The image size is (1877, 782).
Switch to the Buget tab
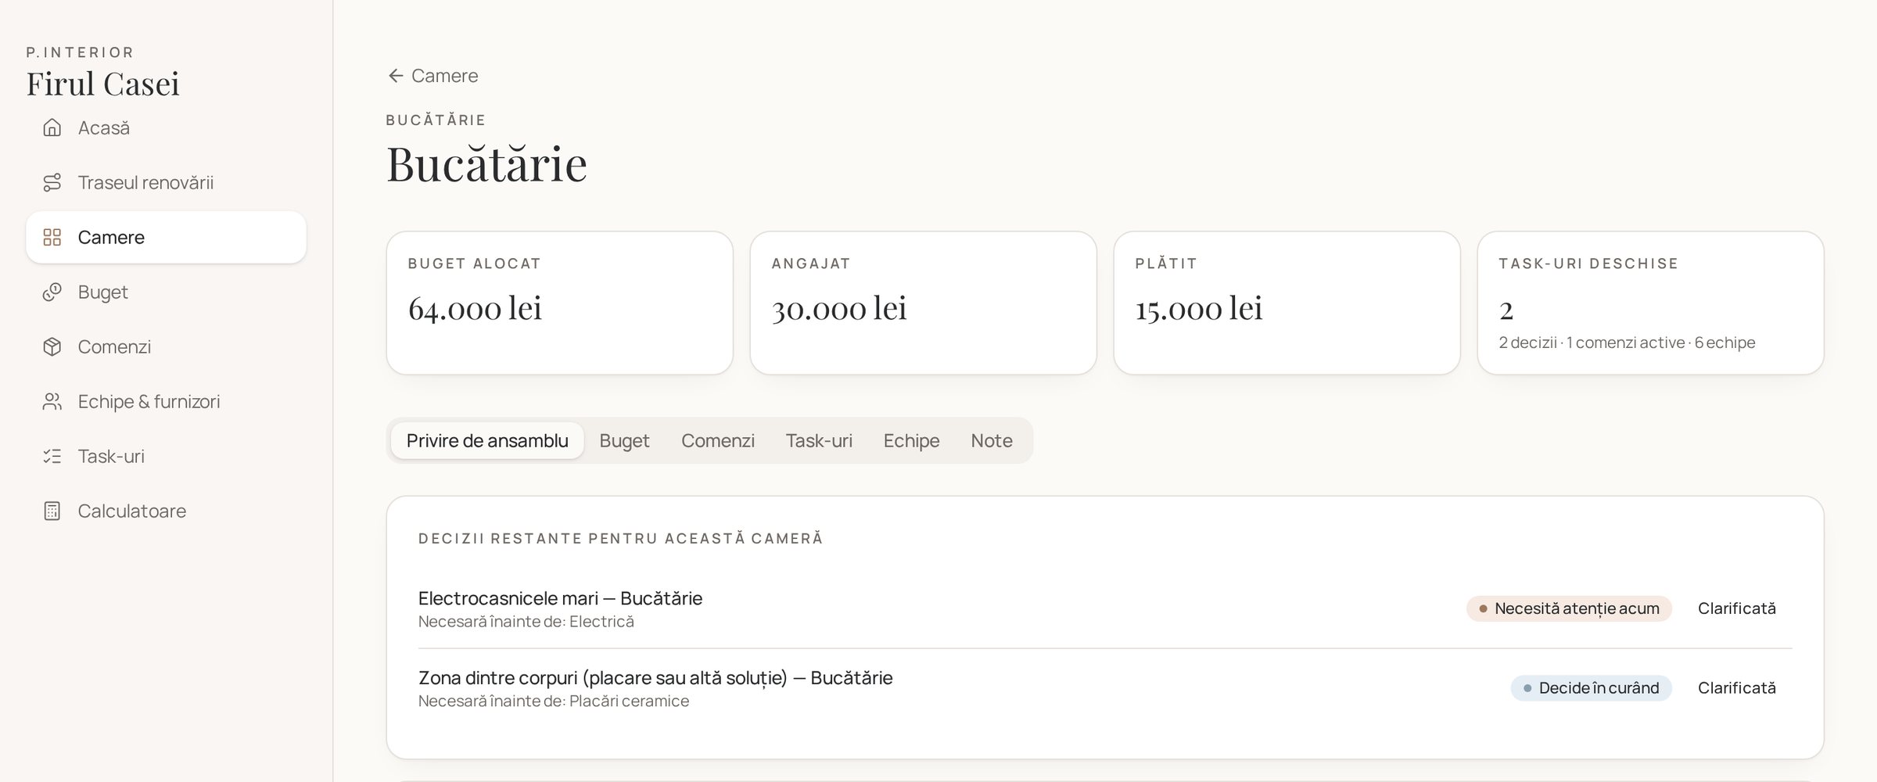(x=624, y=440)
